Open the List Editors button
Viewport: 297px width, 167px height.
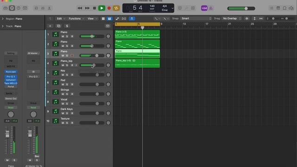271,8
